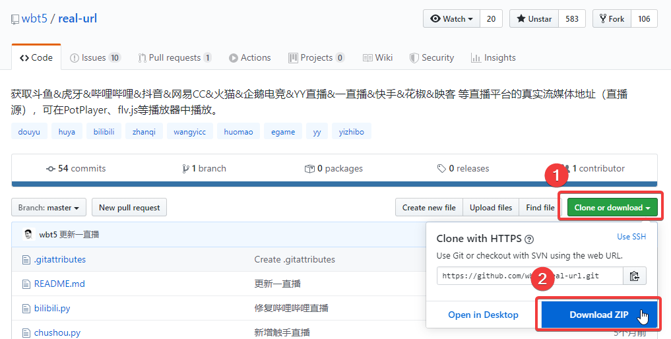Screen dimensions: 671x339
Task: Click the Find file button
Action: [x=540, y=207]
